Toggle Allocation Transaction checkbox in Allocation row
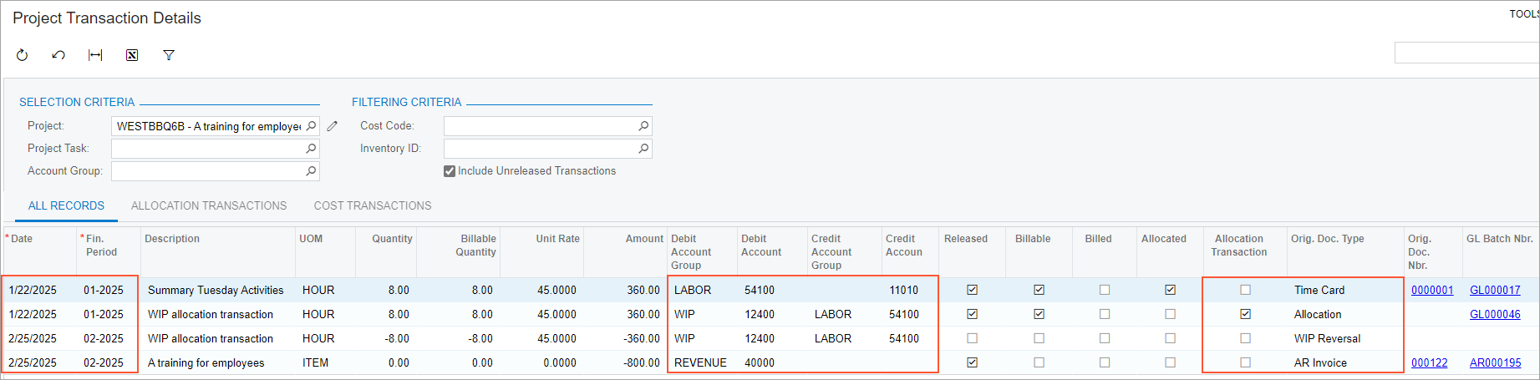Screen dimensions: 1540x380 pyautogui.click(x=1245, y=314)
